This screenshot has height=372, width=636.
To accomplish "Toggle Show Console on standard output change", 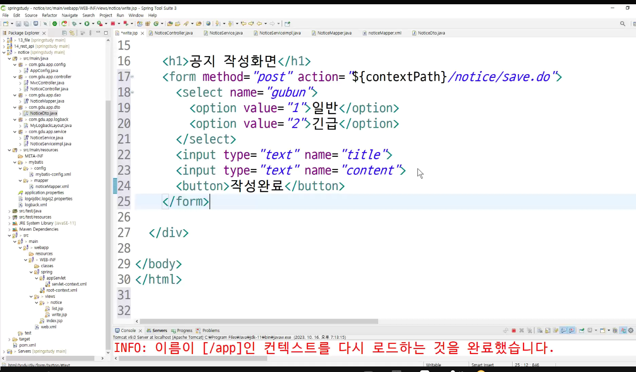I will click(x=563, y=330).
